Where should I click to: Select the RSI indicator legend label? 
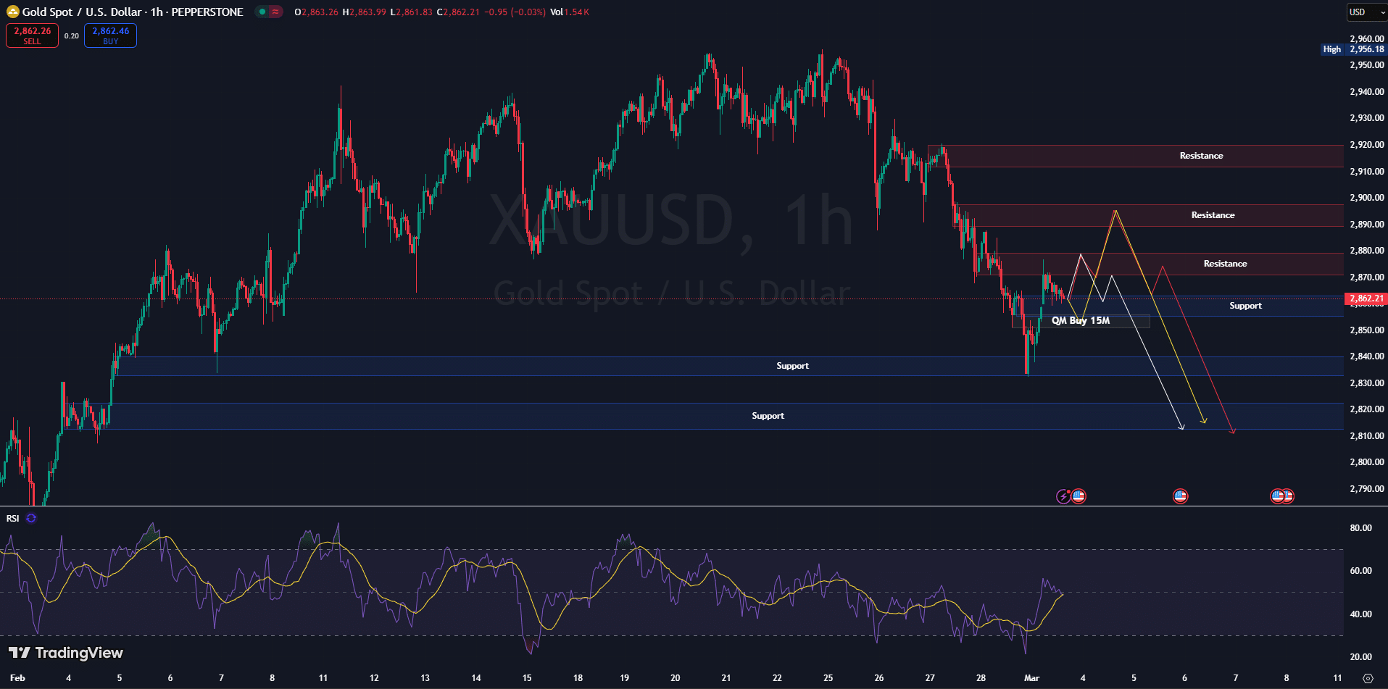tap(13, 518)
